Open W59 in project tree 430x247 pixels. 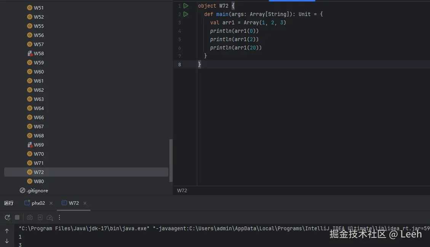pyautogui.click(x=39, y=62)
